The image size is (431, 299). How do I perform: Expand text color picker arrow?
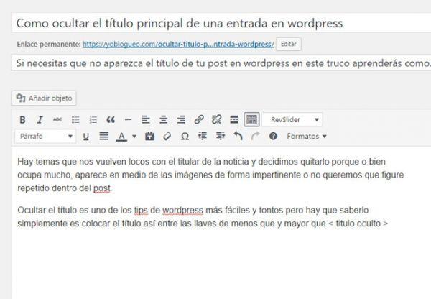tap(134, 136)
